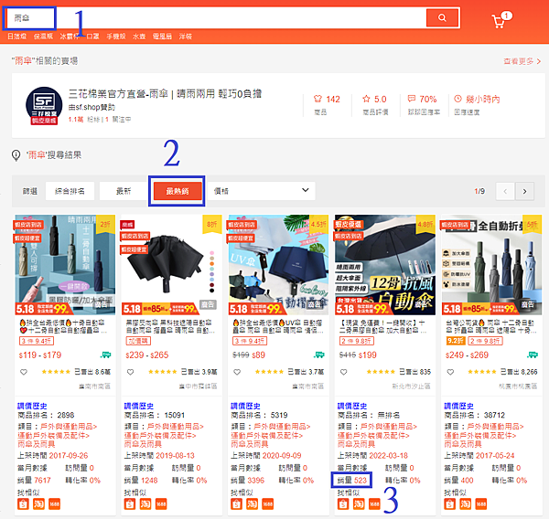Image resolution: width=549 pixels, height=519 pixels.
Task: Sort by 最新
Action: (x=124, y=191)
